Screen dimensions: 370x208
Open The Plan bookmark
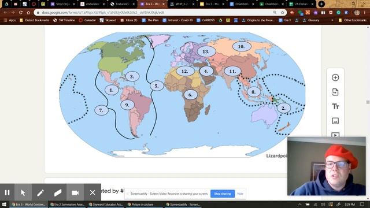pos(150,20)
